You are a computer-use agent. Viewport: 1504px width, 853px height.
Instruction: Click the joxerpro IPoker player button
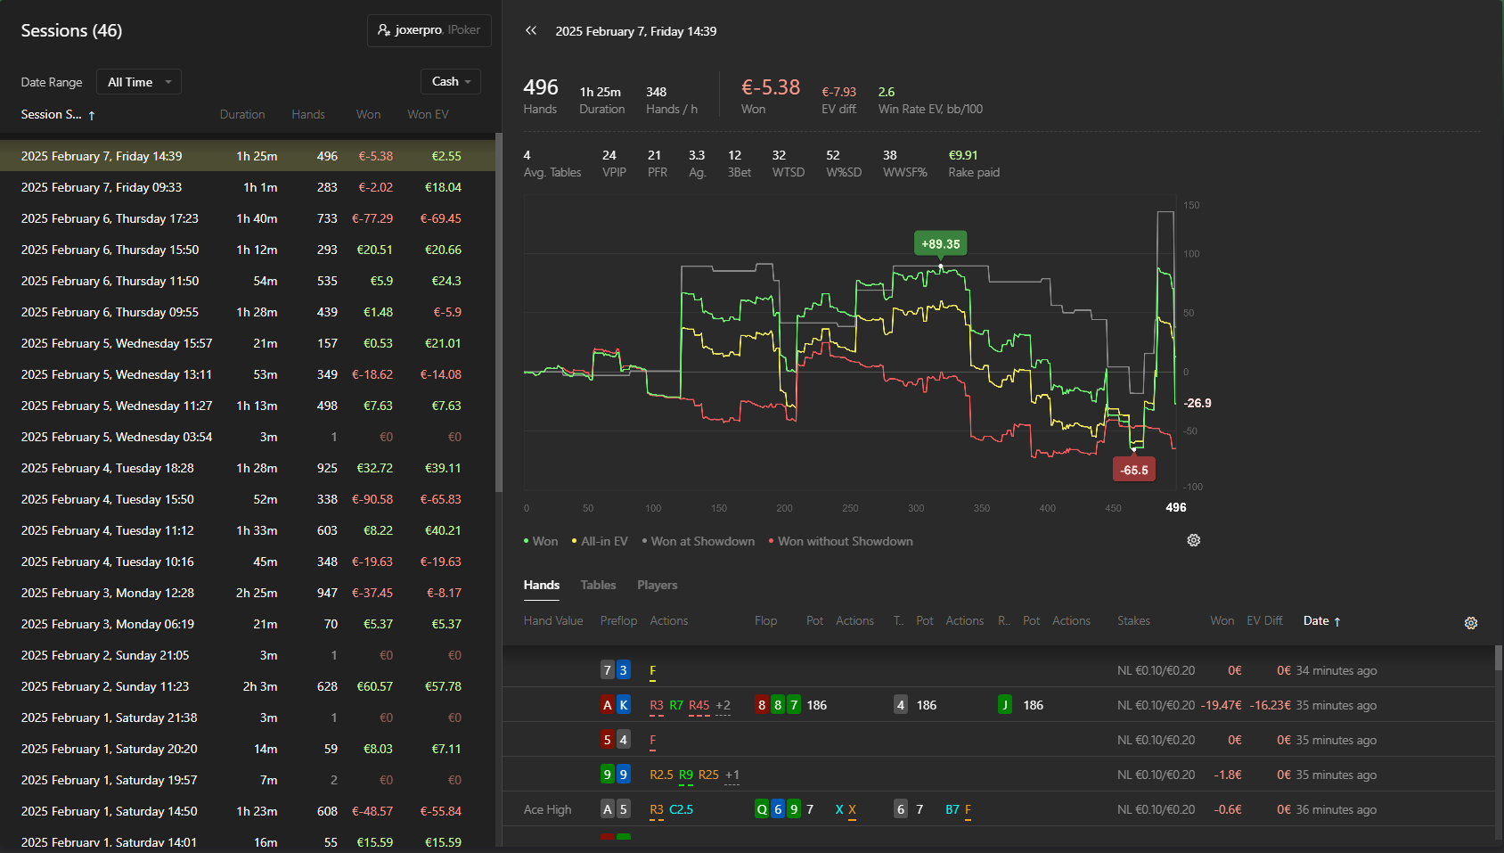pyautogui.click(x=429, y=30)
